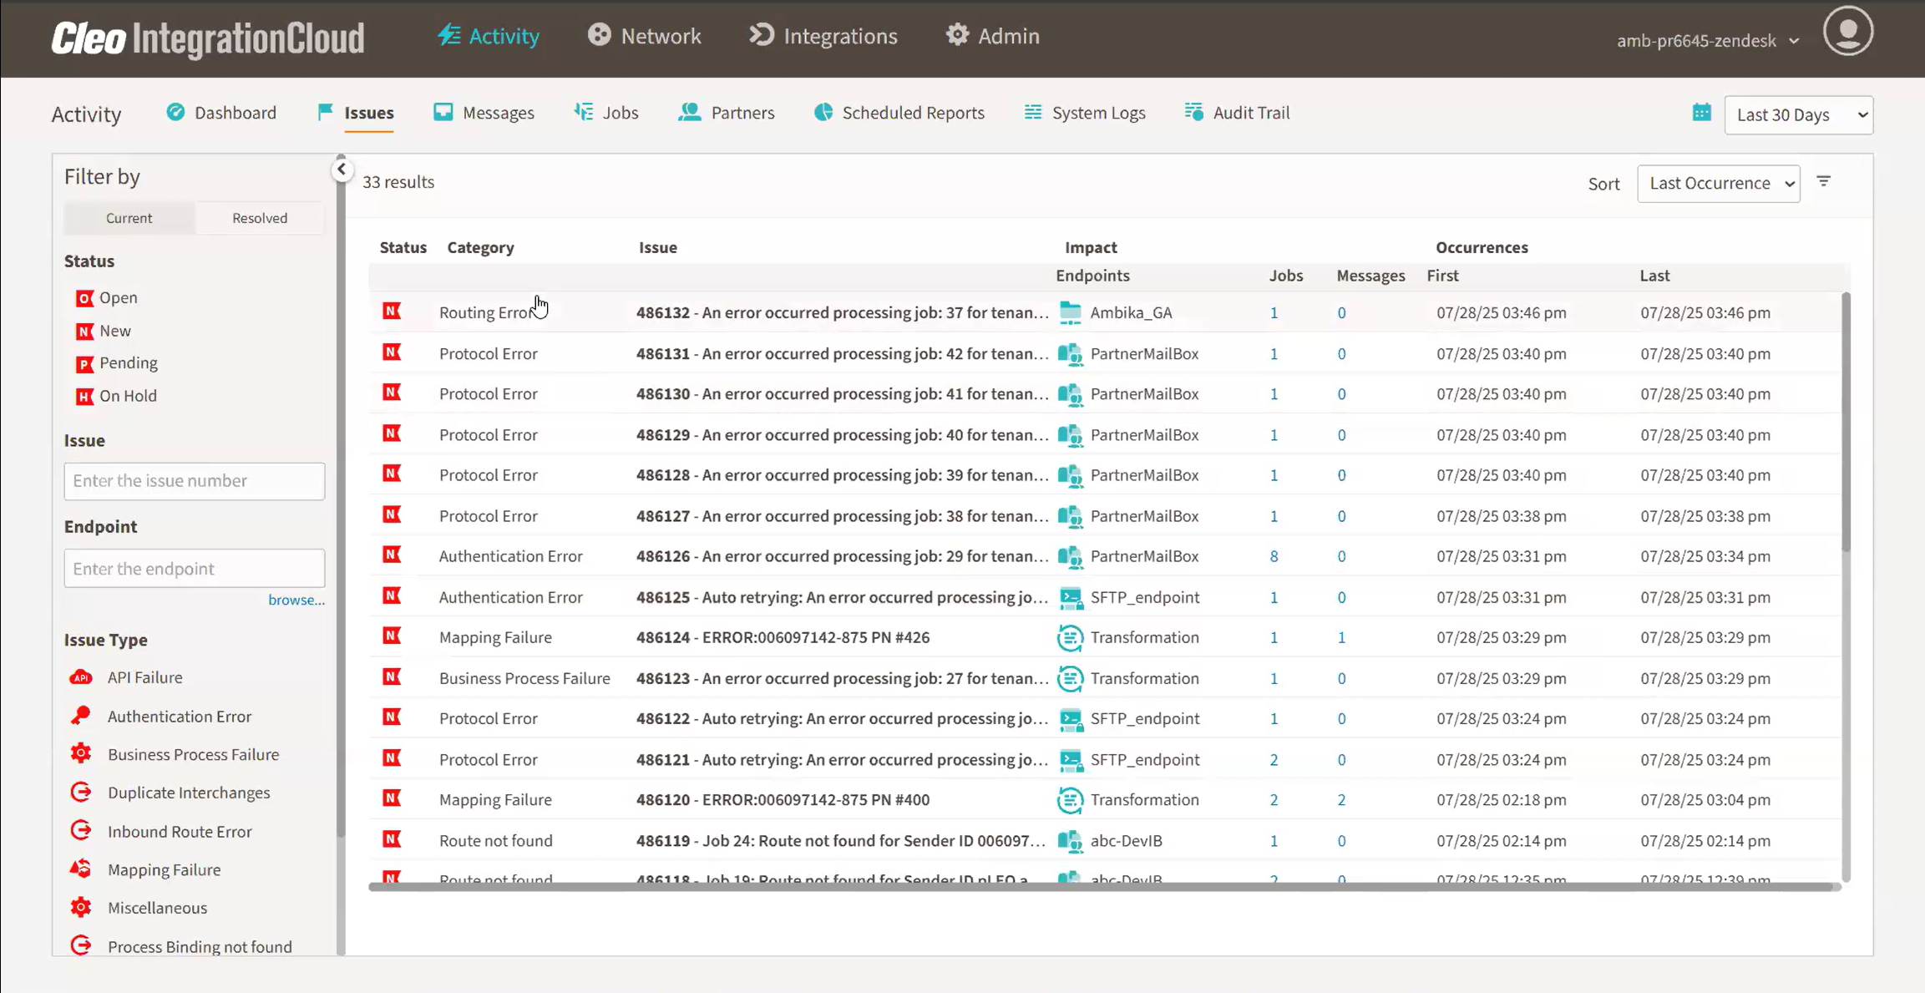
Task: Click the API Failure issue type icon
Action: pos(80,677)
